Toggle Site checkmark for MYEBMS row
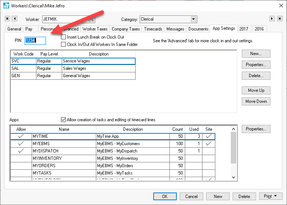The width and height of the screenshot is (287, 205). click(x=209, y=144)
